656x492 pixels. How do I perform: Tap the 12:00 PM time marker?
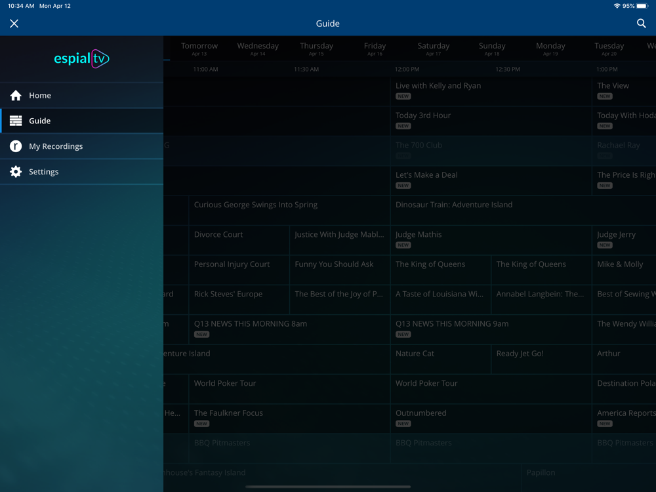(x=407, y=69)
